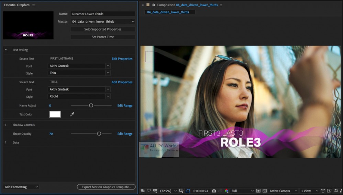Screen dimensions: 343x195
Task: Click Export Motion Graphics Template button
Action: 106,187
